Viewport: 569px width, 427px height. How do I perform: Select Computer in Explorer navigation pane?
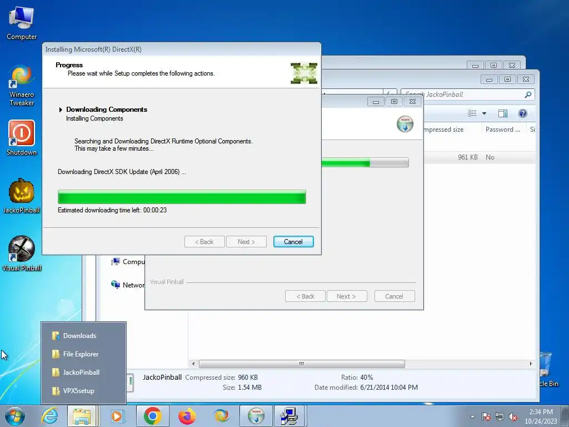coord(128,262)
